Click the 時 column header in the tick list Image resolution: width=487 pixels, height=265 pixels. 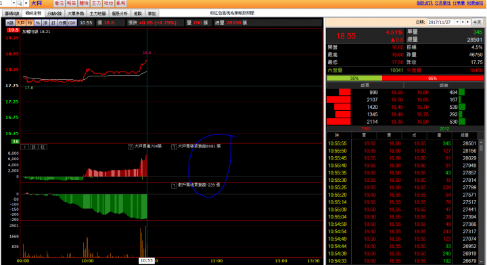point(337,135)
